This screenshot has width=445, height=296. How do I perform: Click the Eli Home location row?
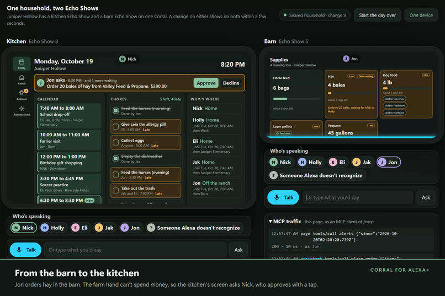[x=216, y=146]
